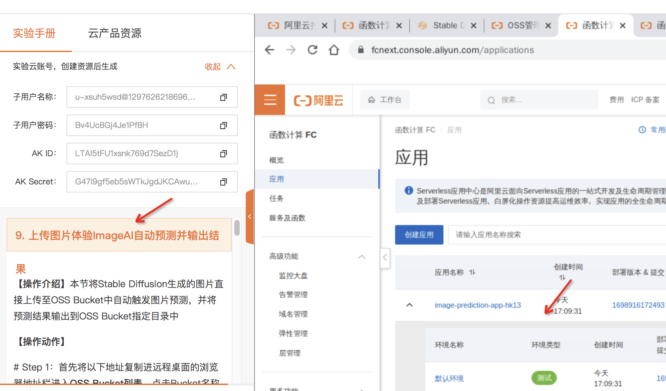Viewport: 666px width, 391px height.
Task: Open the 费用 menu
Action: pos(616,100)
